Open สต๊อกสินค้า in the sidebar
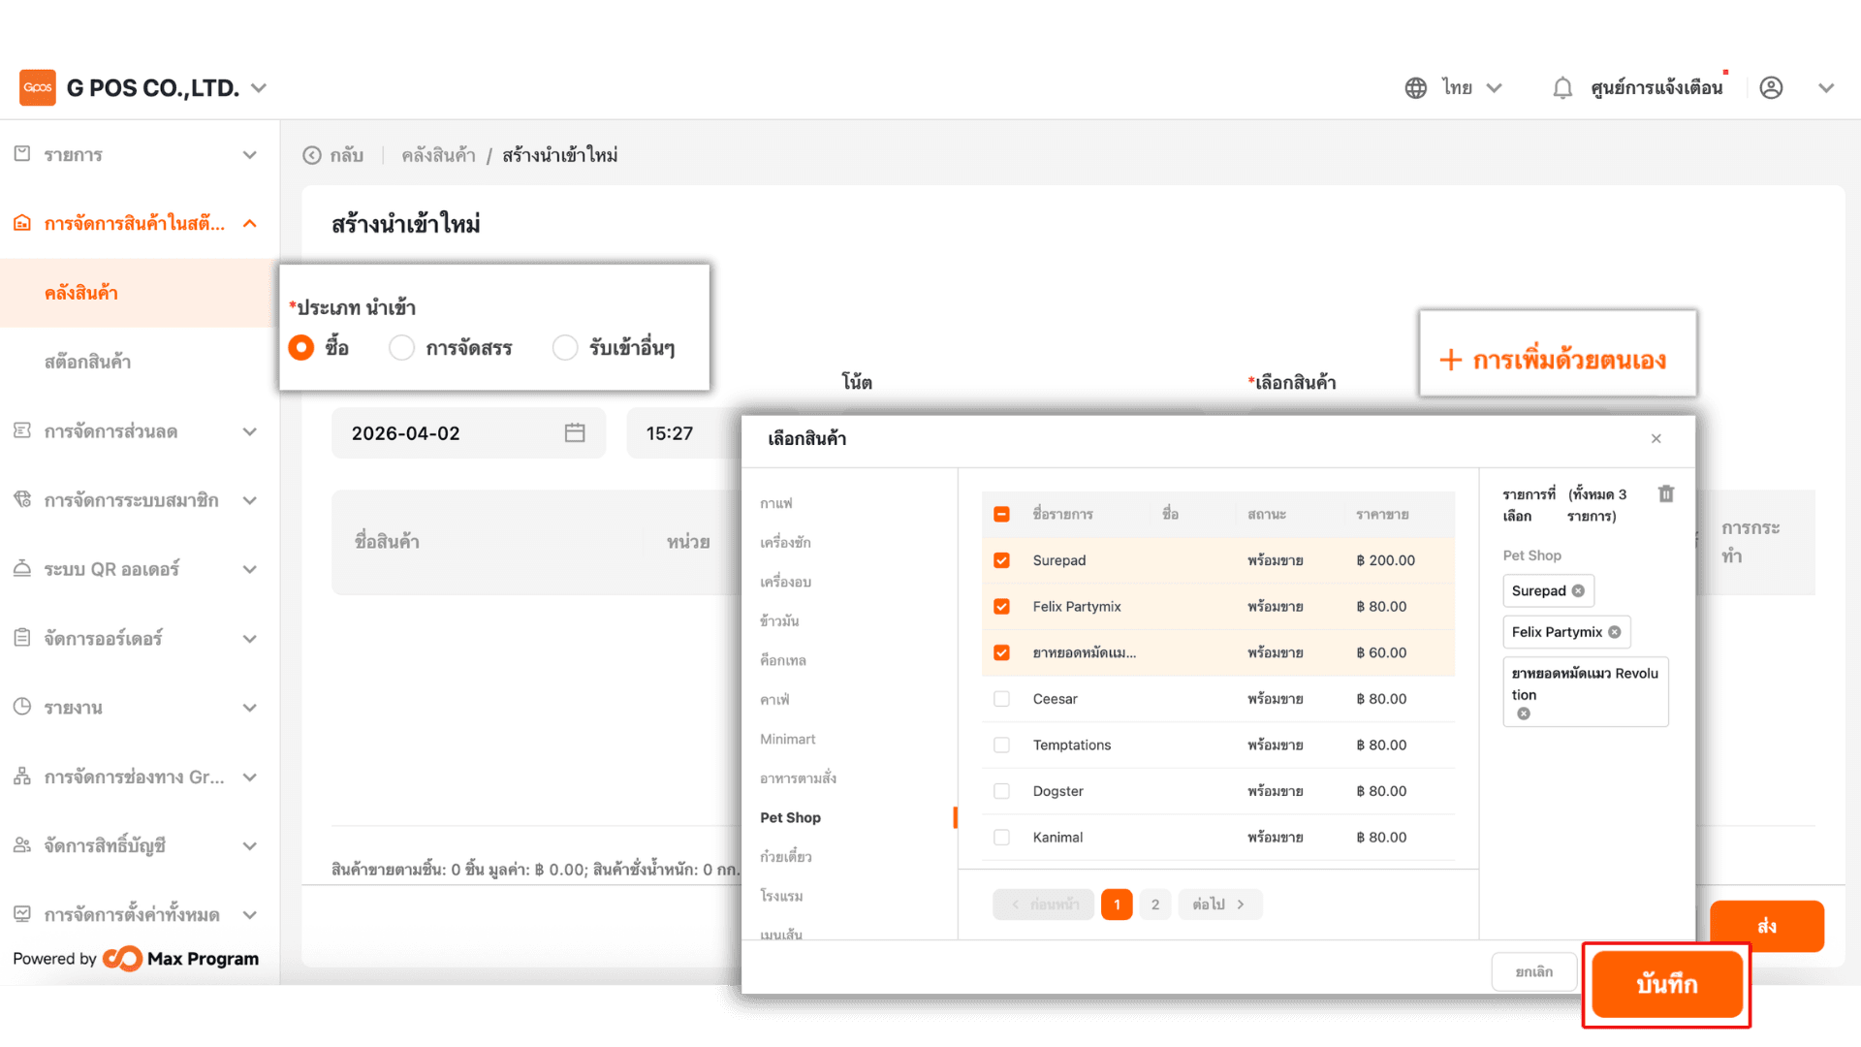This screenshot has width=1861, height=1047. (x=87, y=362)
